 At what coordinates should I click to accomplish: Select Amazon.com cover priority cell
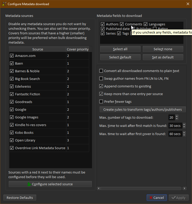[x=78, y=56]
